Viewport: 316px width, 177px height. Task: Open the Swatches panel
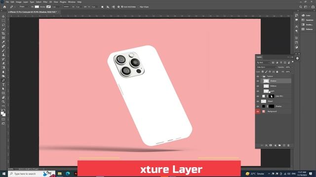tap(308, 20)
